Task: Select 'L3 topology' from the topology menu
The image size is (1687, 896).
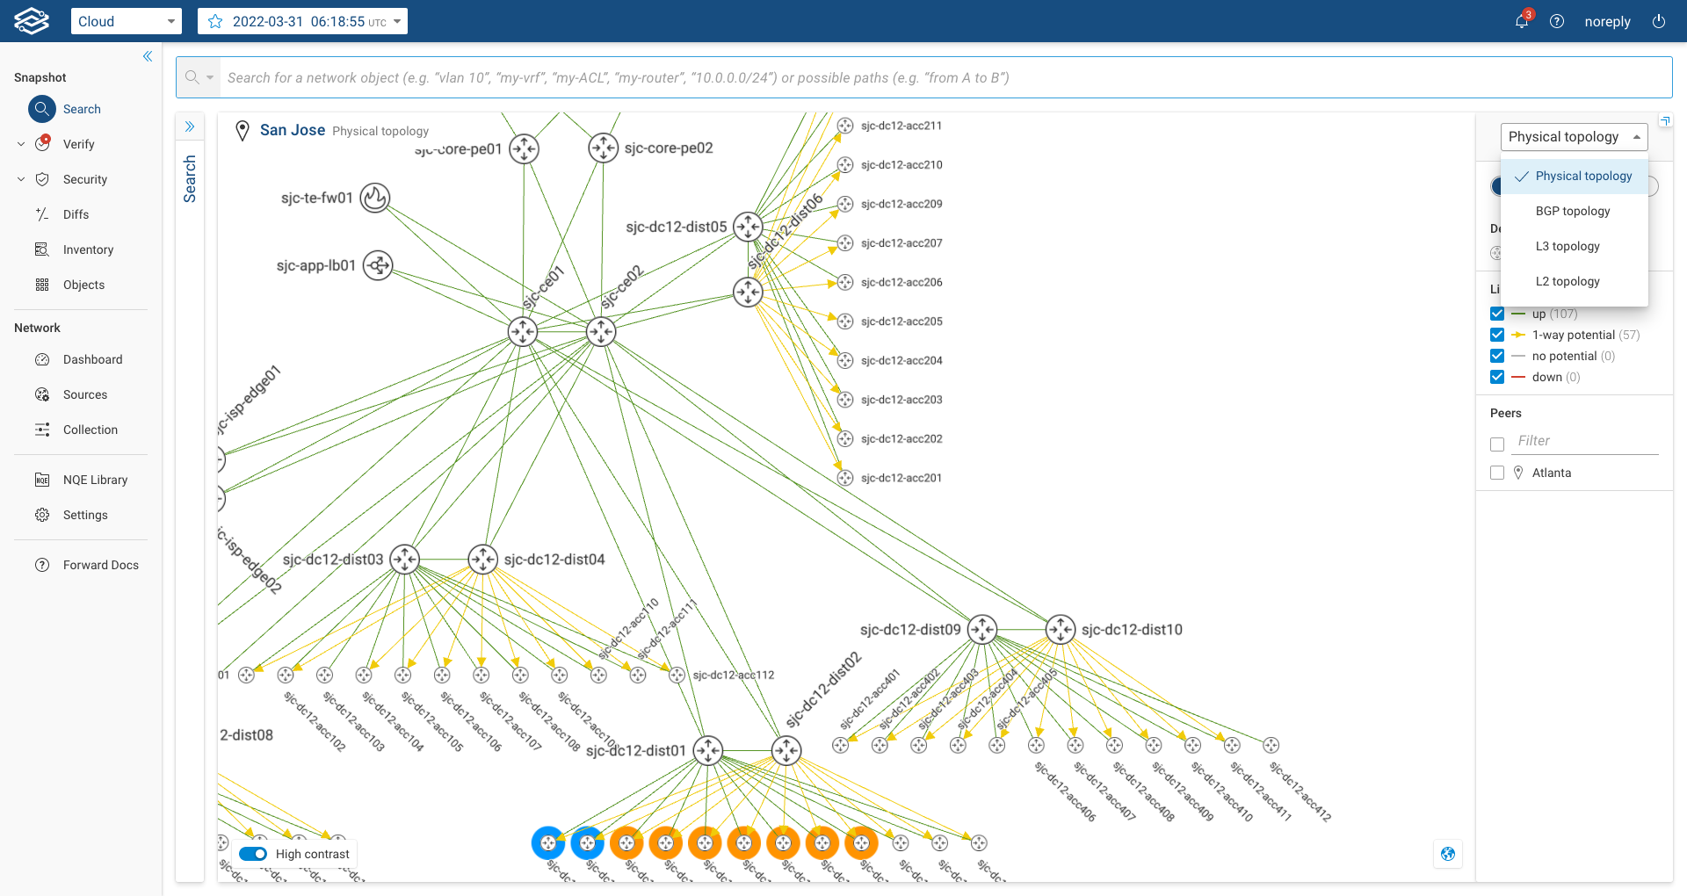Action: pyautogui.click(x=1568, y=246)
